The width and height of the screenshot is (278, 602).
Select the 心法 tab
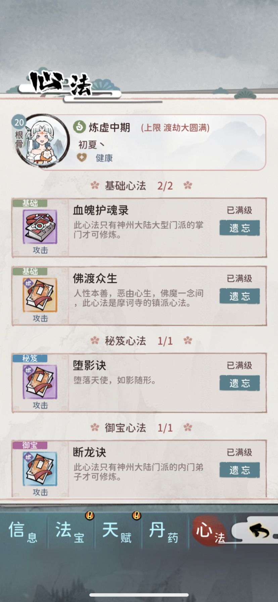tap(210, 531)
